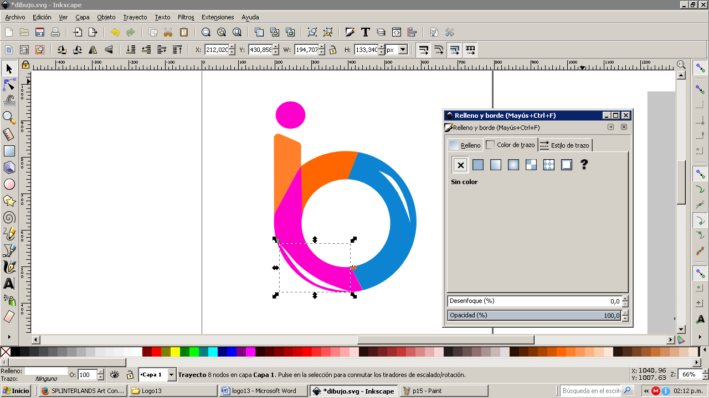Open the px units dropdown
The height and width of the screenshot is (398, 709).
(x=403, y=50)
